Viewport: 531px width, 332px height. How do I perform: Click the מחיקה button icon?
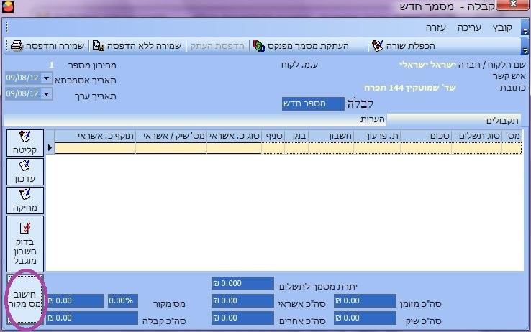[25, 194]
